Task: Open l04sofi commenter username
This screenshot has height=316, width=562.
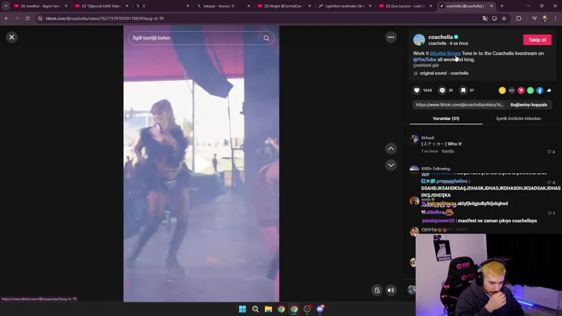Action: point(428,138)
